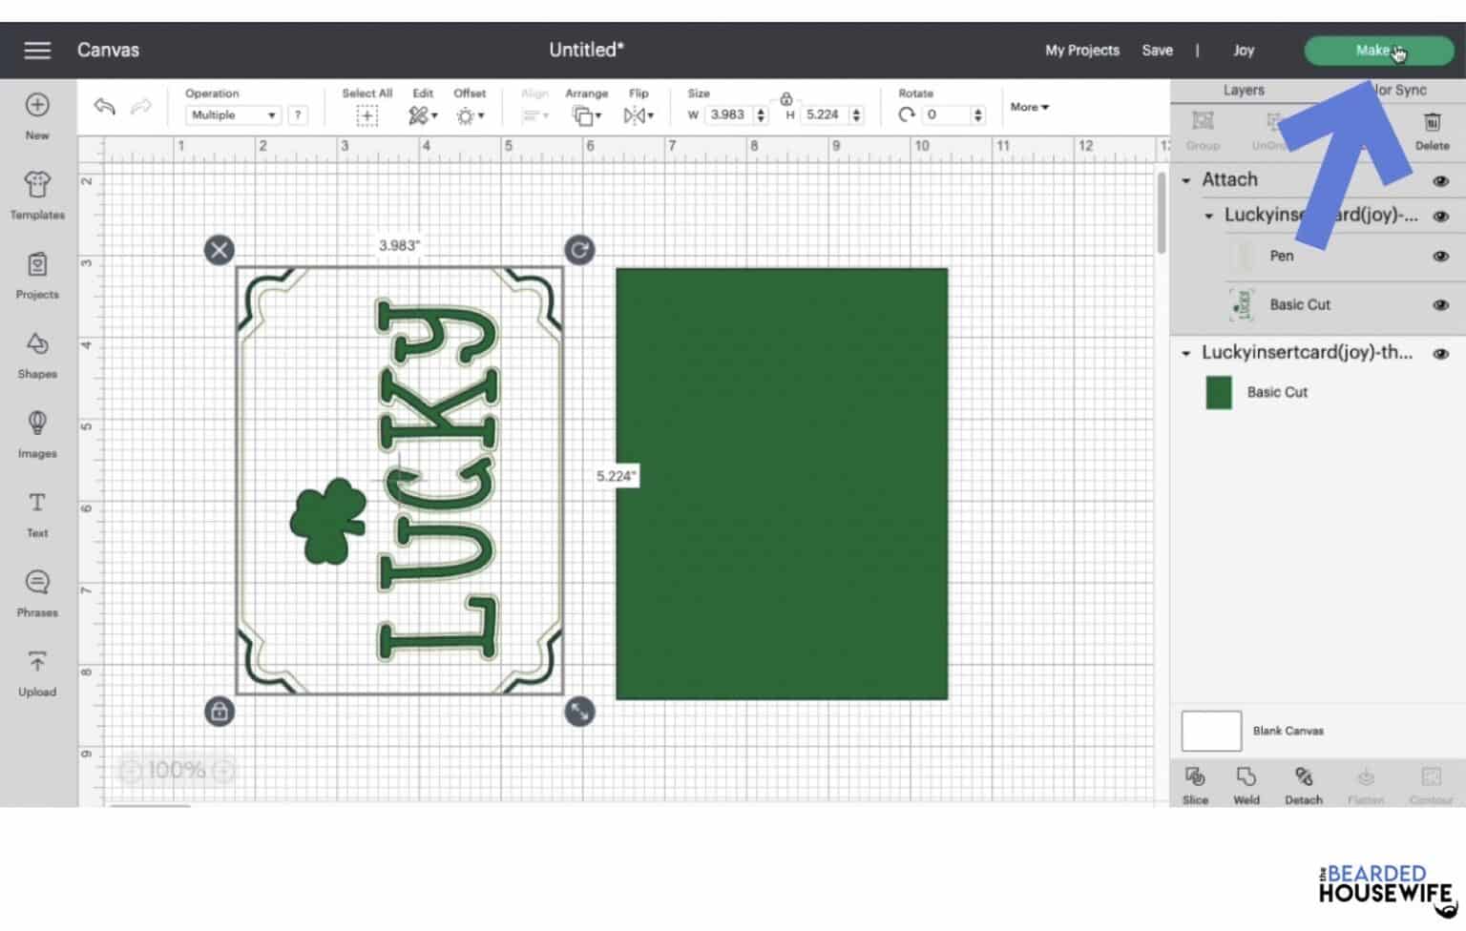Click the Weld tool

click(x=1246, y=784)
